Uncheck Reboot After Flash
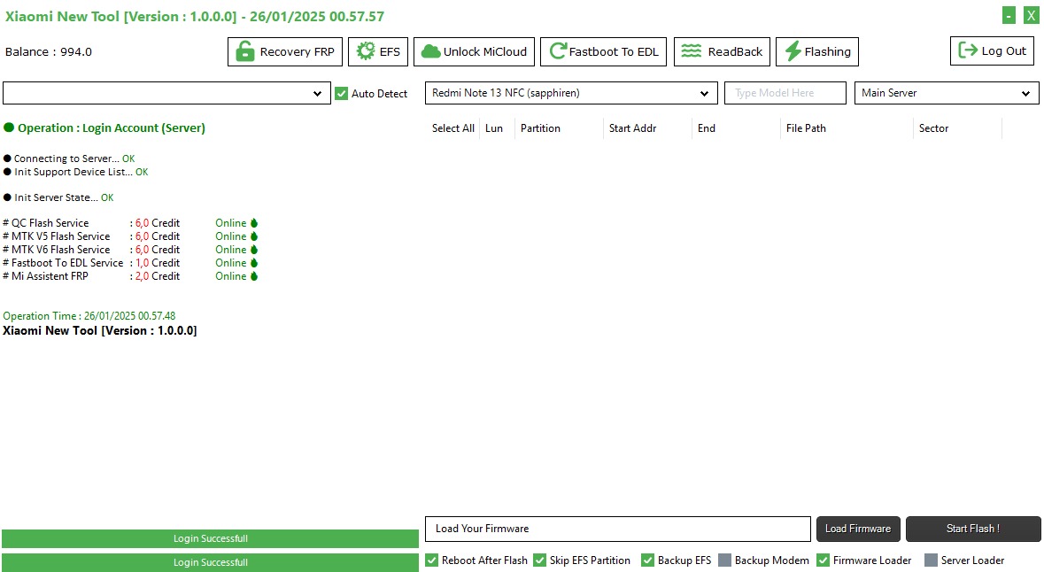Viewport: 1044px width, 572px height. coord(432,560)
